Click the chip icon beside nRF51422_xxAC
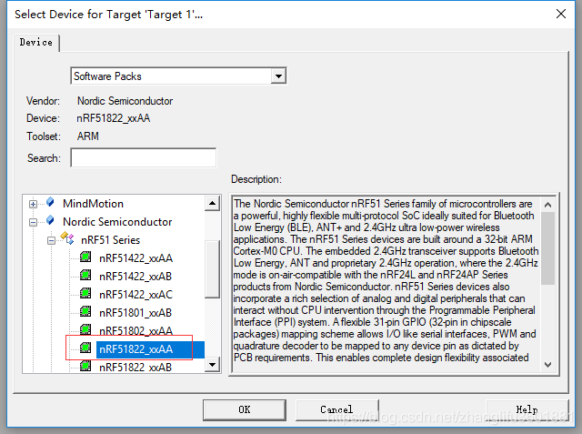The image size is (582, 434). pyautogui.click(x=85, y=293)
